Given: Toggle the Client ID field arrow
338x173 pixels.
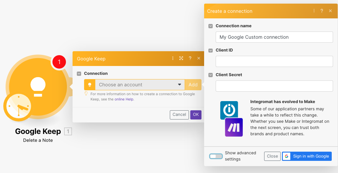Looking at the screenshot, I should (x=211, y=51).
